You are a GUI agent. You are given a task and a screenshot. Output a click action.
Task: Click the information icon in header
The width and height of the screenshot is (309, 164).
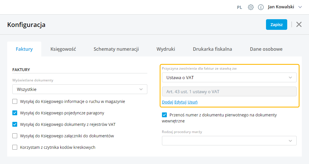pyautogui.click(x=261, y=7)
